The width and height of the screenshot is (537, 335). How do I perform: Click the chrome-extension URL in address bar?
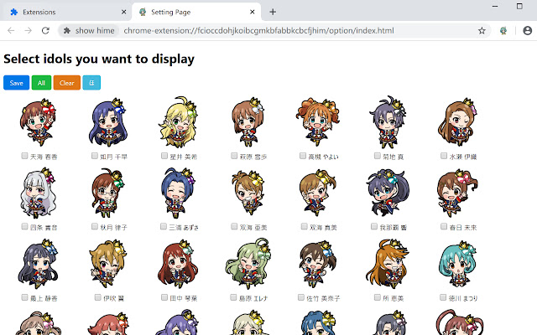[x=259, y=30]
